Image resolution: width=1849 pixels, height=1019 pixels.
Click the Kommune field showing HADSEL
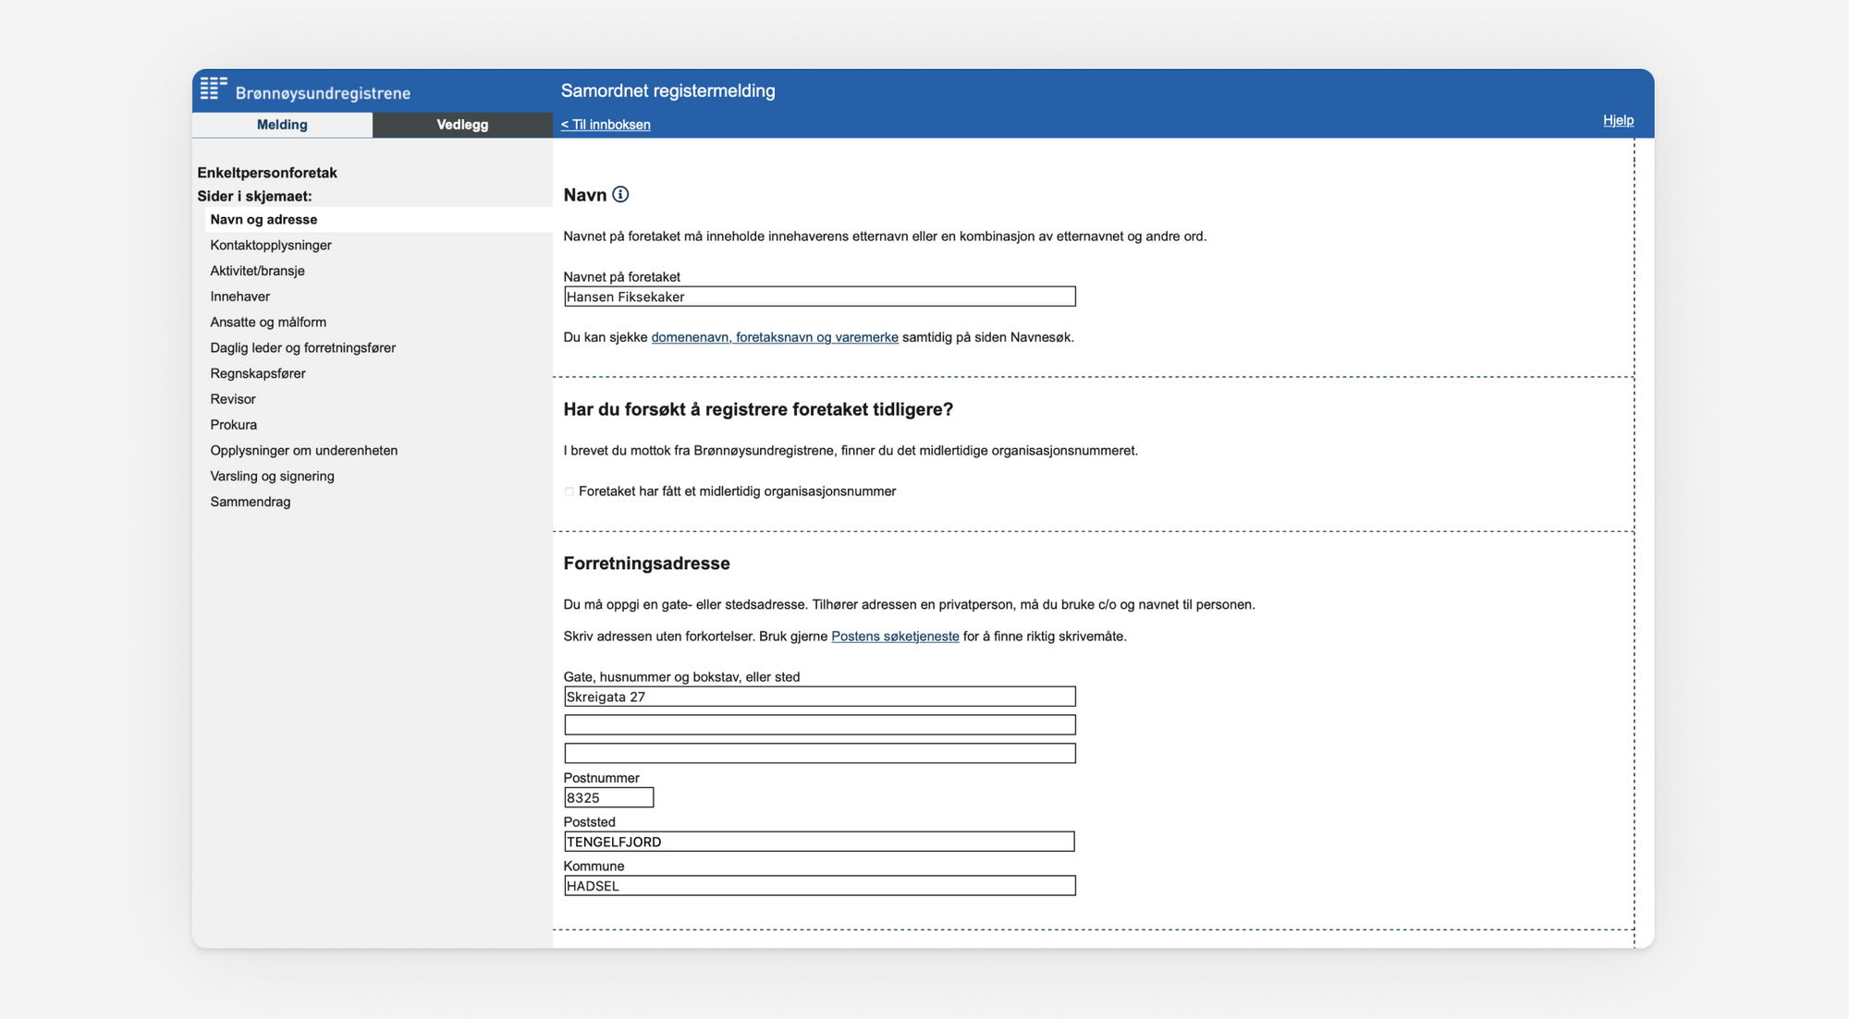[x=819, y=886]
